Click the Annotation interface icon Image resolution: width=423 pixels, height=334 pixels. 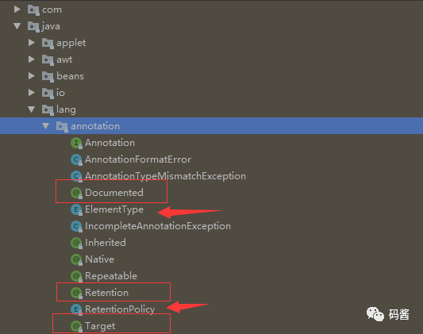click(x=76, y=143)
